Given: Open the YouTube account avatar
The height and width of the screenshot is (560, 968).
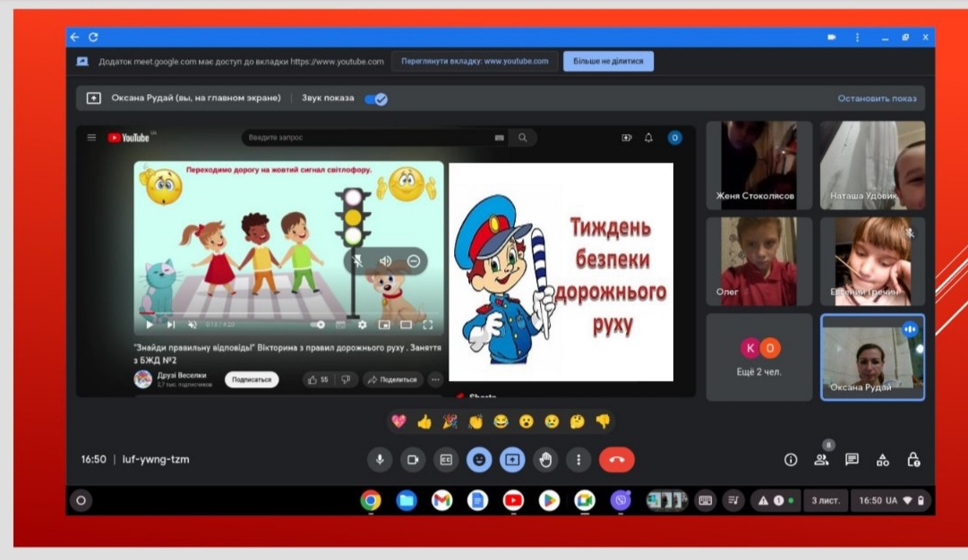Looking at the screenshot, I should [674, 138].
